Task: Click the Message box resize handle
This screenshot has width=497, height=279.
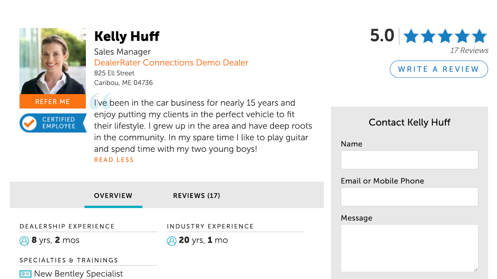Action: click(475, 269)
